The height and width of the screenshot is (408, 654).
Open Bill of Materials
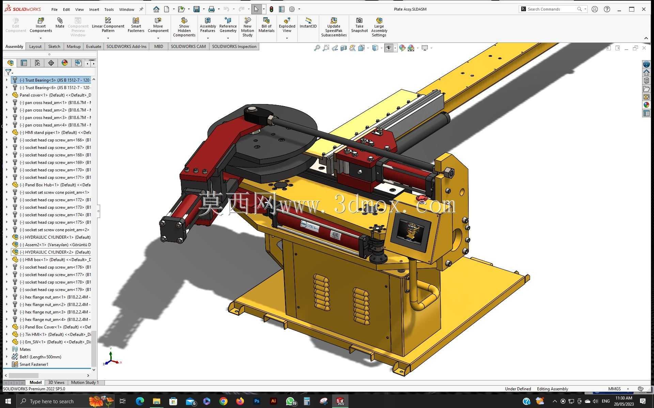(266, 25)
